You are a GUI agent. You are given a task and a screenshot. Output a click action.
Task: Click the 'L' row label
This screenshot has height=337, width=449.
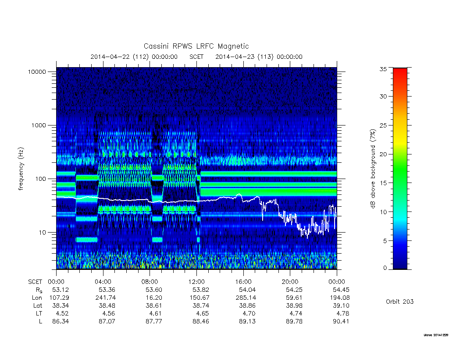point(40,321)
